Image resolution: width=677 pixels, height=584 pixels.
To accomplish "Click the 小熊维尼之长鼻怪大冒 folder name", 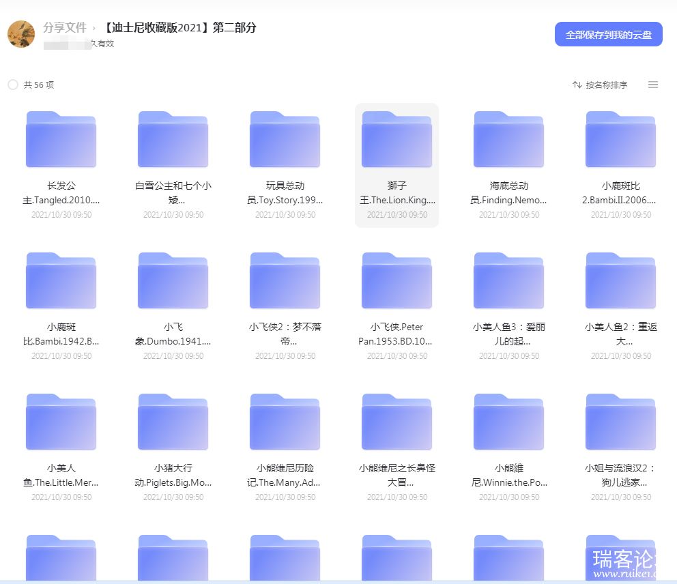I will coord(397,476).
